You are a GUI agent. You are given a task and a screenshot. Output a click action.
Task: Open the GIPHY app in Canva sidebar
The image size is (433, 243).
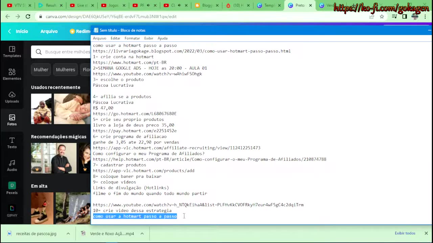tap(12, 211)
